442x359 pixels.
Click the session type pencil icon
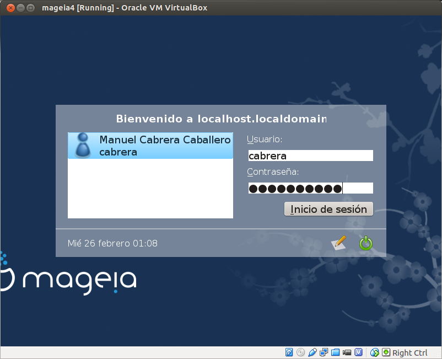[x=338, y=243]
